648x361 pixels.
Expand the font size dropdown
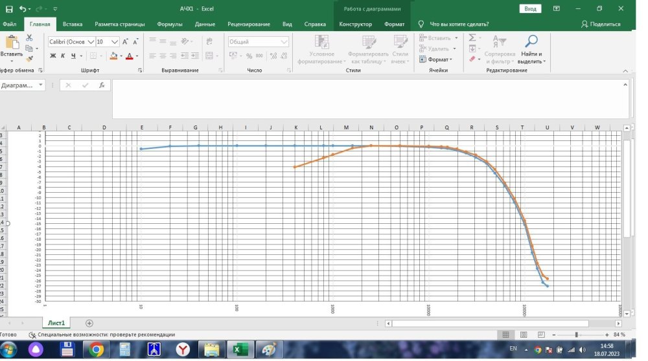[x=115, y=41]
